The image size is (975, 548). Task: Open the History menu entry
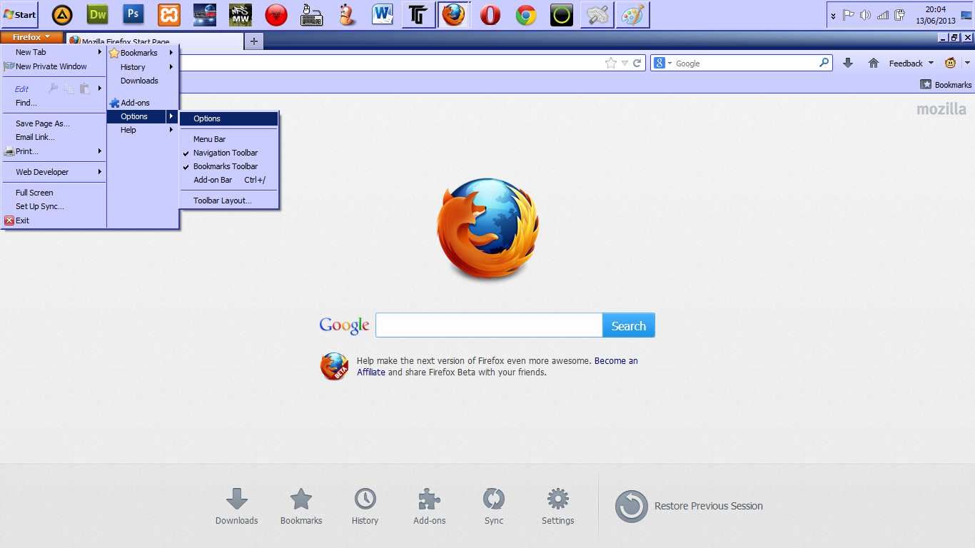(x=142, y=67)
